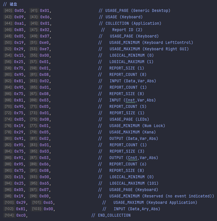
Task: Click the underlined Cnst in INPUT comment
Action: click(130, 100)
